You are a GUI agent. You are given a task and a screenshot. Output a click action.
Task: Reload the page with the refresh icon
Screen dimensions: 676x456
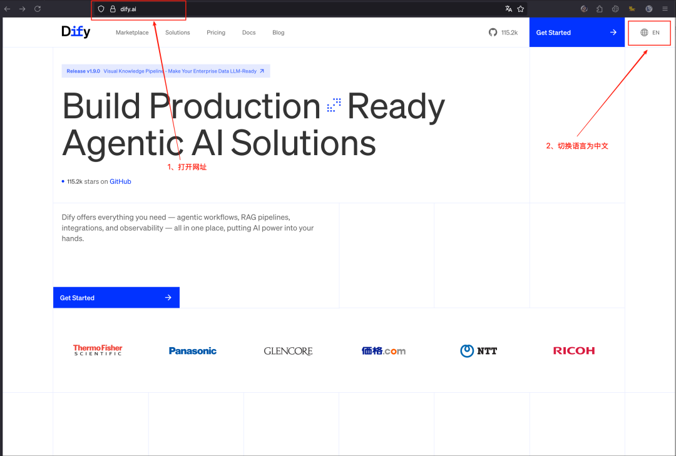pos(38,9)
